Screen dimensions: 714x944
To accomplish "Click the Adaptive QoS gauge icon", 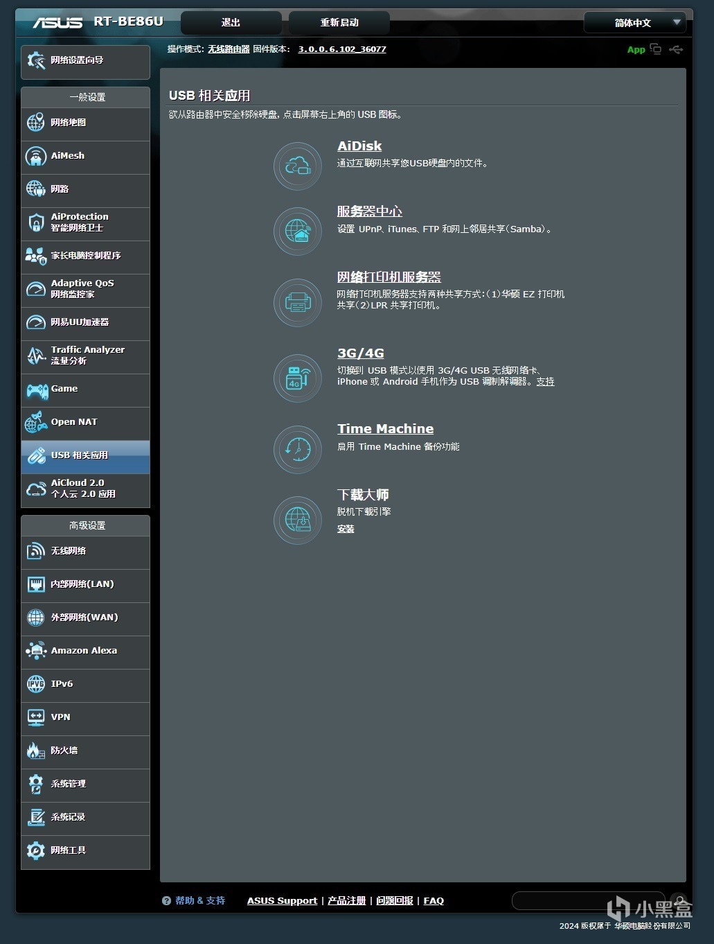I will (x=36, y=289).
